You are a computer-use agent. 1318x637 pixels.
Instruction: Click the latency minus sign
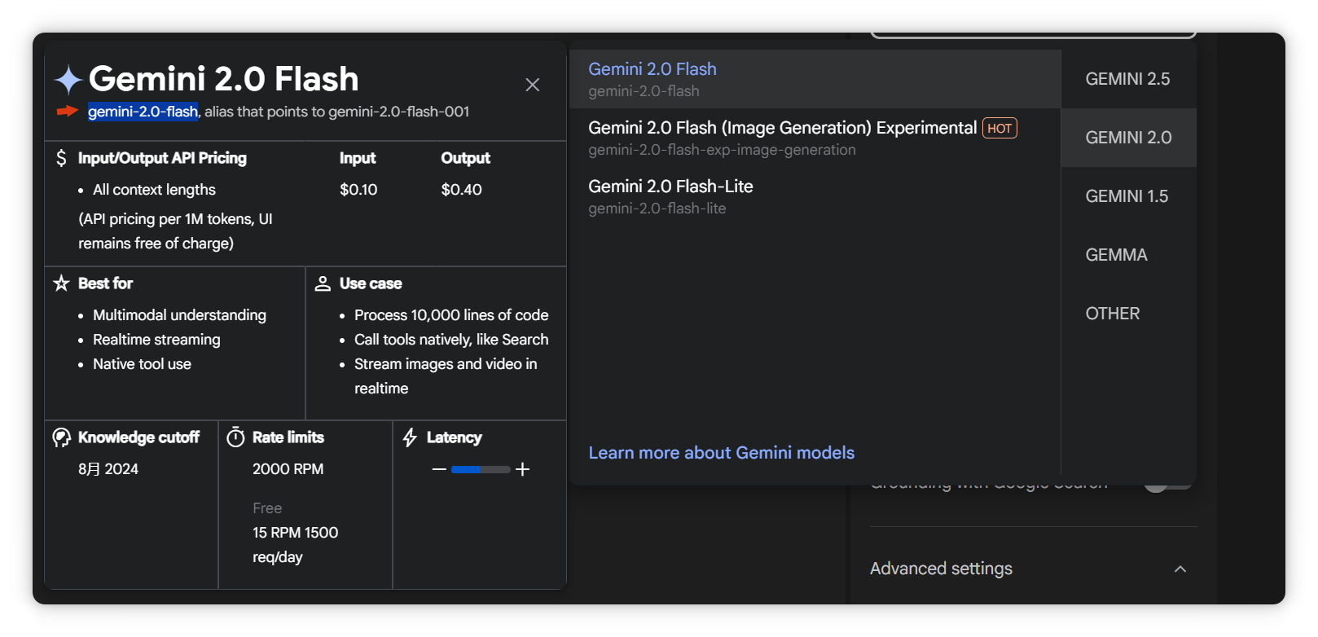(439, 469)
